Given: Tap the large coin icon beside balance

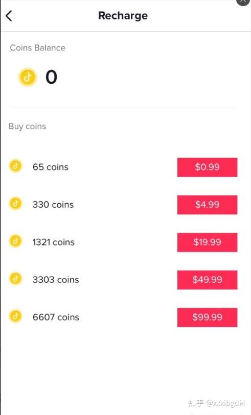Looking at the screenshot, I should pos(27,77).
